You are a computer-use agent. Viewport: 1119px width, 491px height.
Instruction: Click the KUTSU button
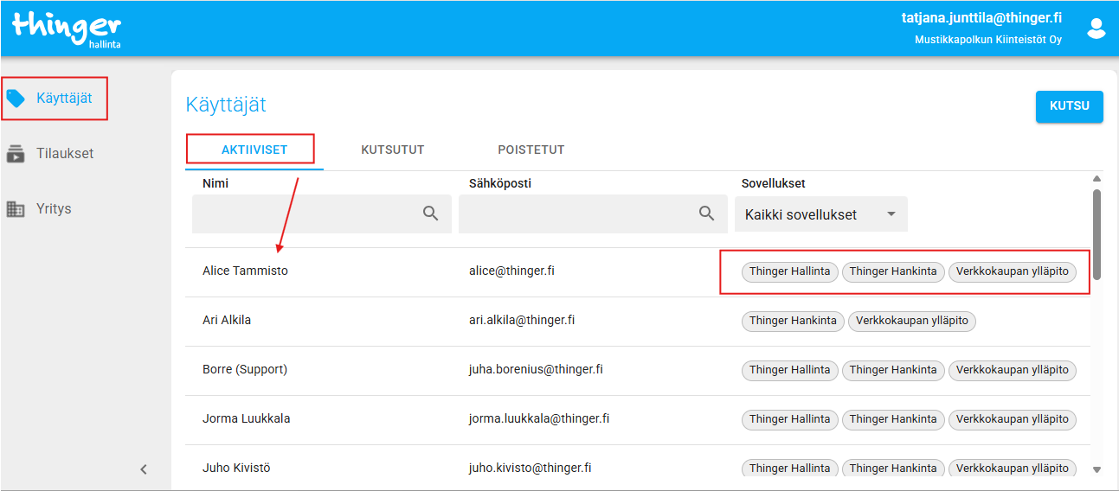click(x=1070, y=106)
